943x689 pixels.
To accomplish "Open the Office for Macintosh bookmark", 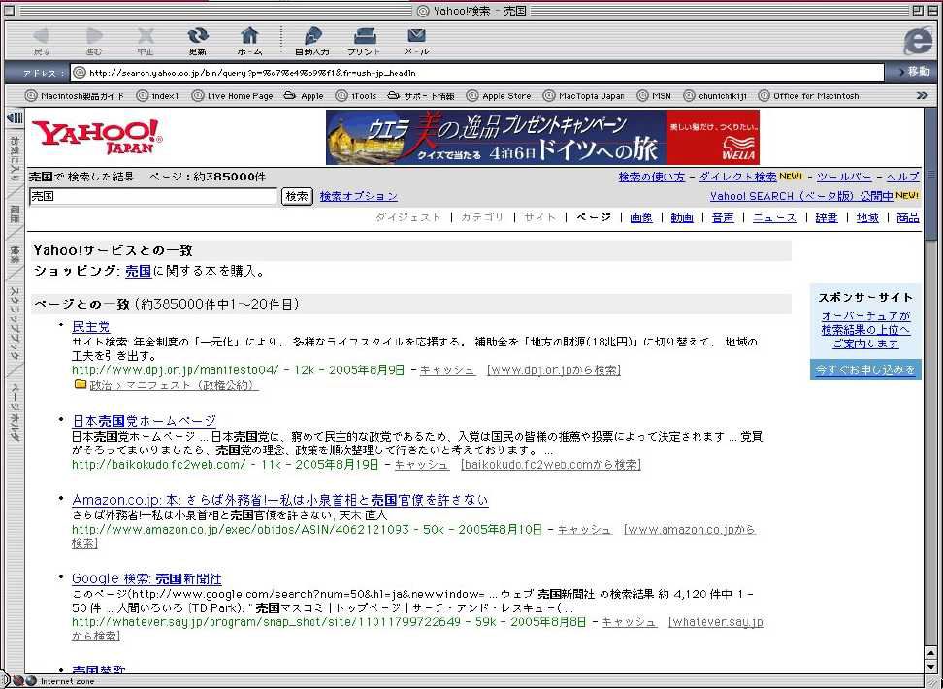I will [x=809, y=96].
